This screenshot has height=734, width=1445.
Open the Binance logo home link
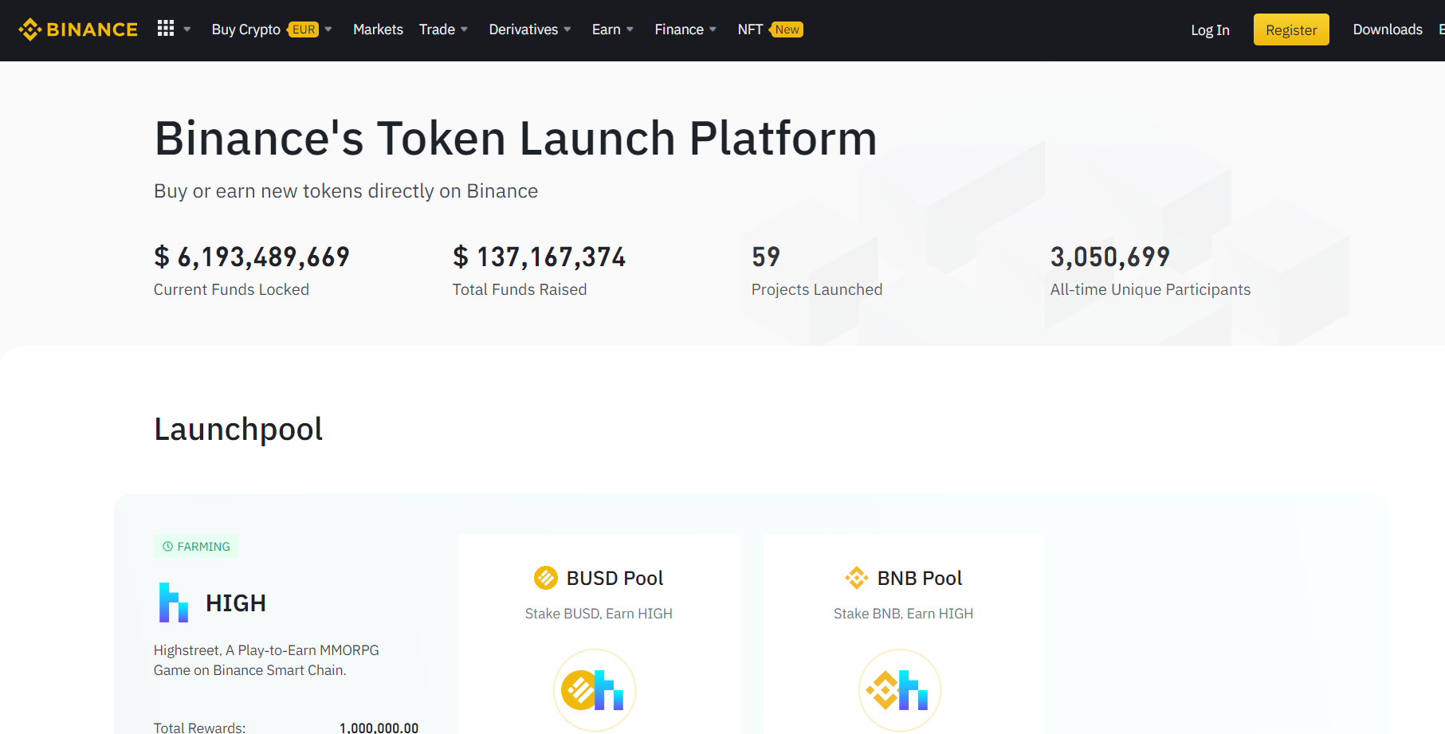coord(78,29)
